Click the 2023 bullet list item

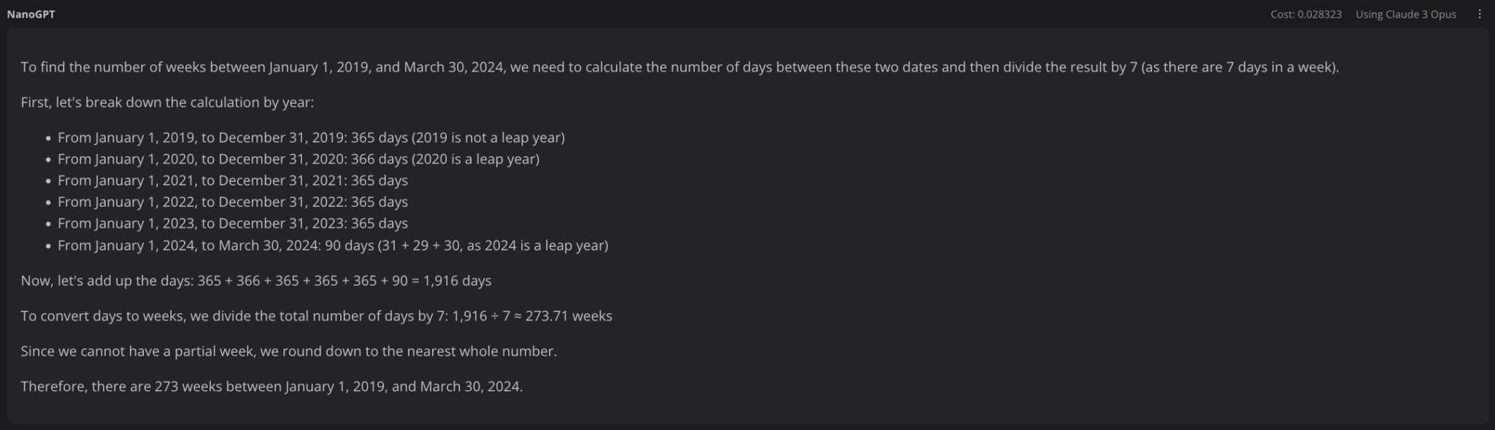pyautogui.click(x=232, y=223)
